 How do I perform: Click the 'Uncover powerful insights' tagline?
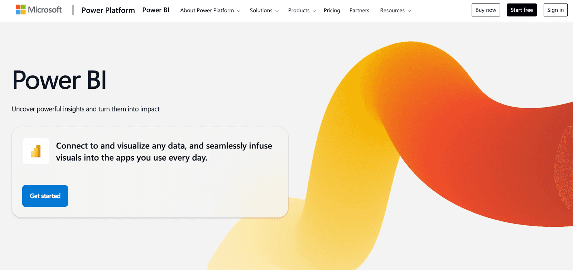(86, 109)
